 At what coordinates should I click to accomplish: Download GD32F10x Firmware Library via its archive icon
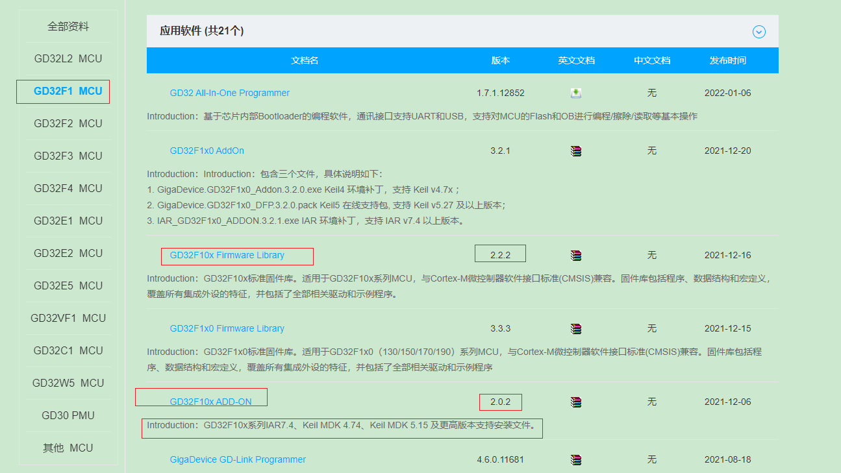pyautogui.click(x=576, y=256)
